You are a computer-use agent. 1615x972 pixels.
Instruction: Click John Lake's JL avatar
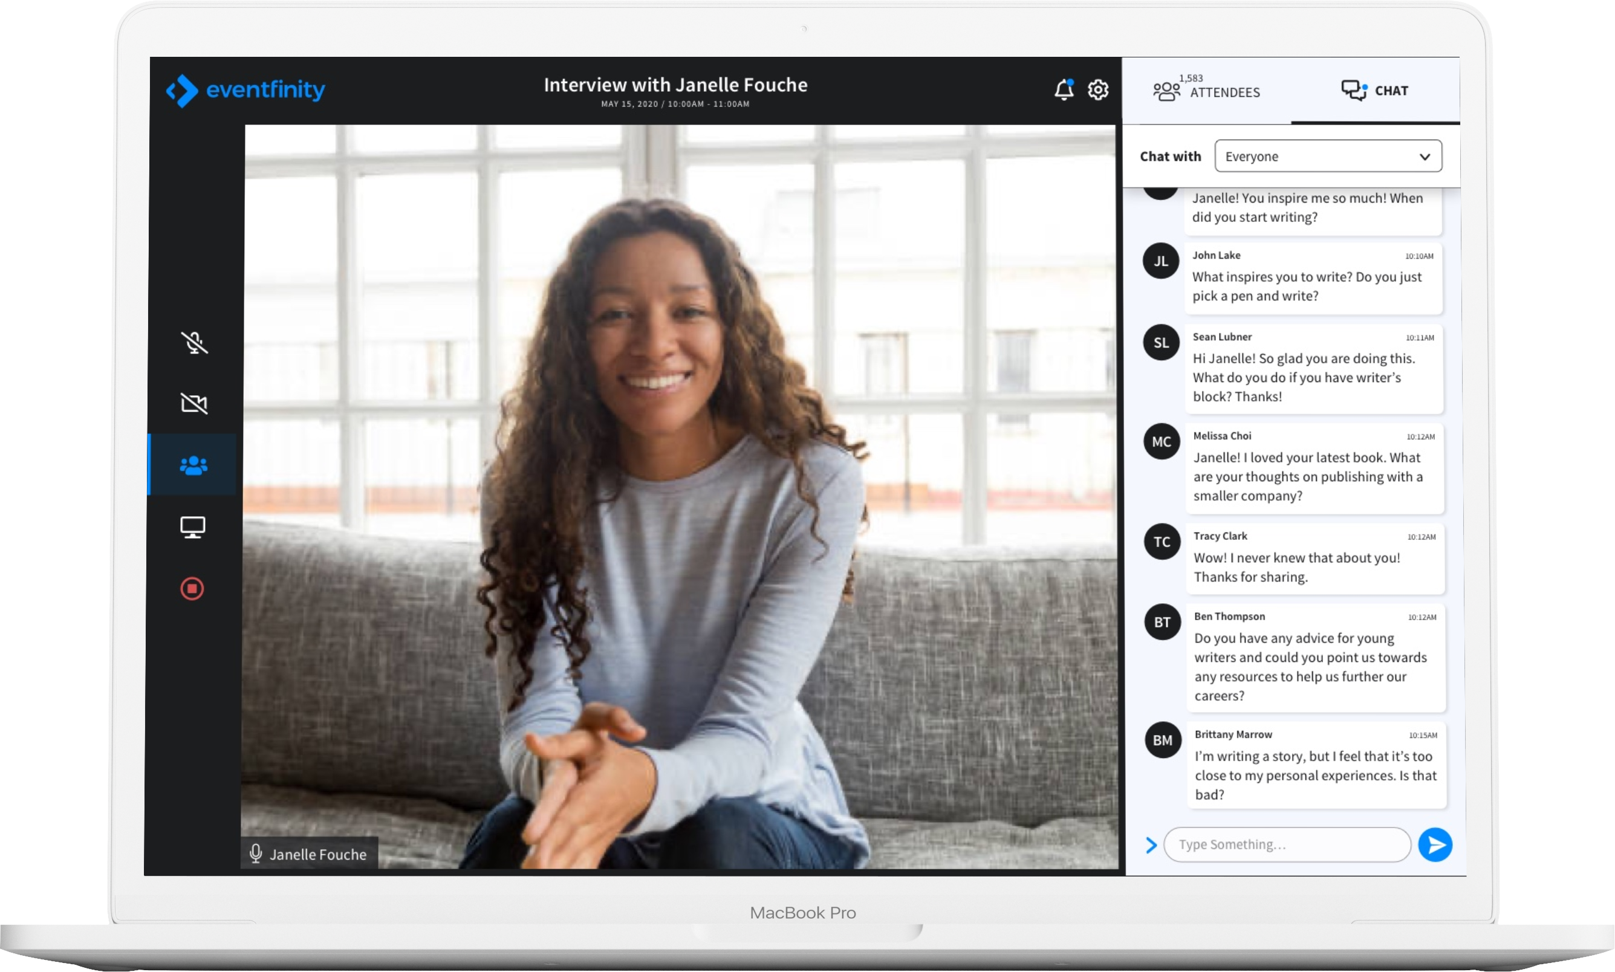tap(1161, 261)
